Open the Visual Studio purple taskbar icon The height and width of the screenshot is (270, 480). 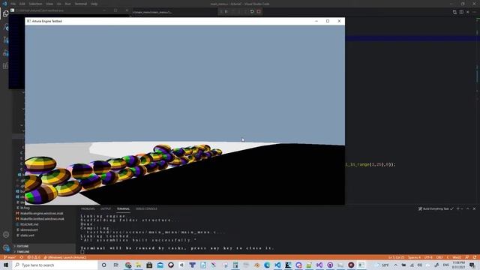tap(319, 265)
